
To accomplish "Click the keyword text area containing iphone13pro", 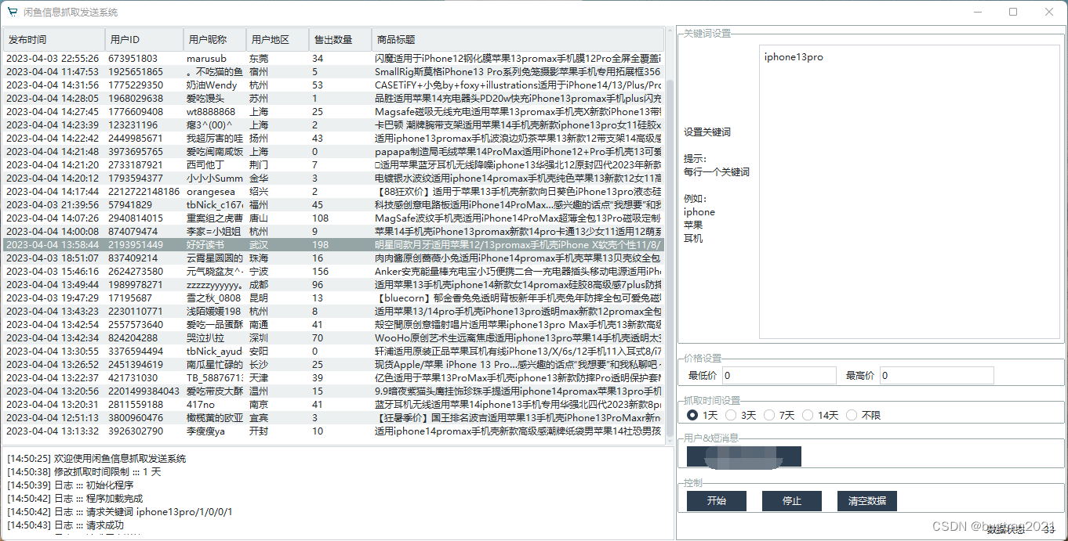I will click(910, 193).
